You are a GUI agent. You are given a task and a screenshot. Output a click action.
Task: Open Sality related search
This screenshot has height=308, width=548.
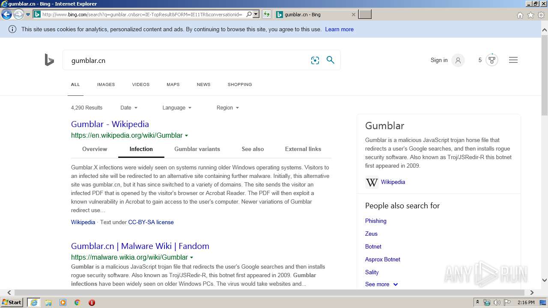(372, 272)
